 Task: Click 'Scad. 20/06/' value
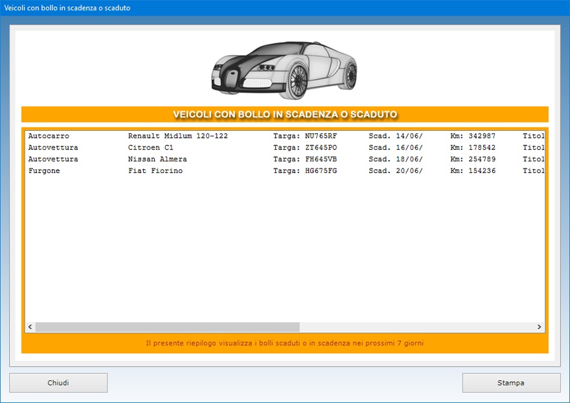tap(396, 170)
